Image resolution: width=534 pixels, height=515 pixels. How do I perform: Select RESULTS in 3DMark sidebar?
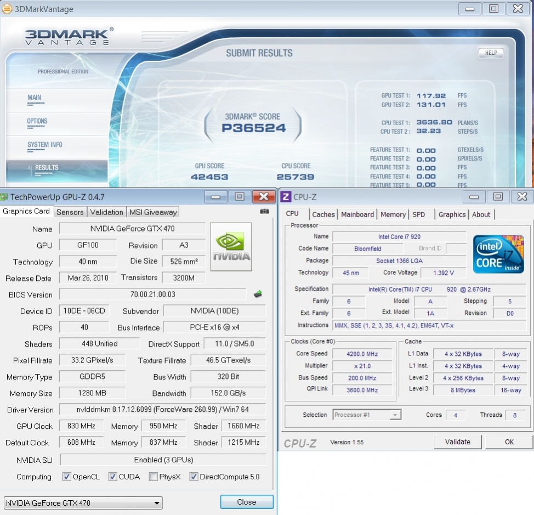click(56, 171)
